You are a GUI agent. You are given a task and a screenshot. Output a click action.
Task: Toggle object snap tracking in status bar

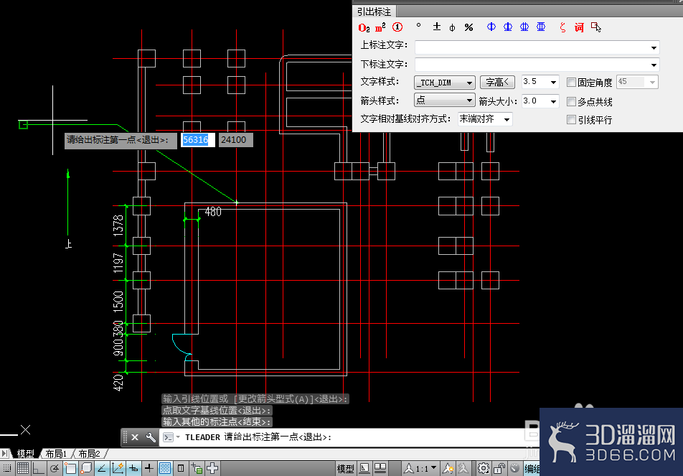pyautogui.click(x=101, y=468)
